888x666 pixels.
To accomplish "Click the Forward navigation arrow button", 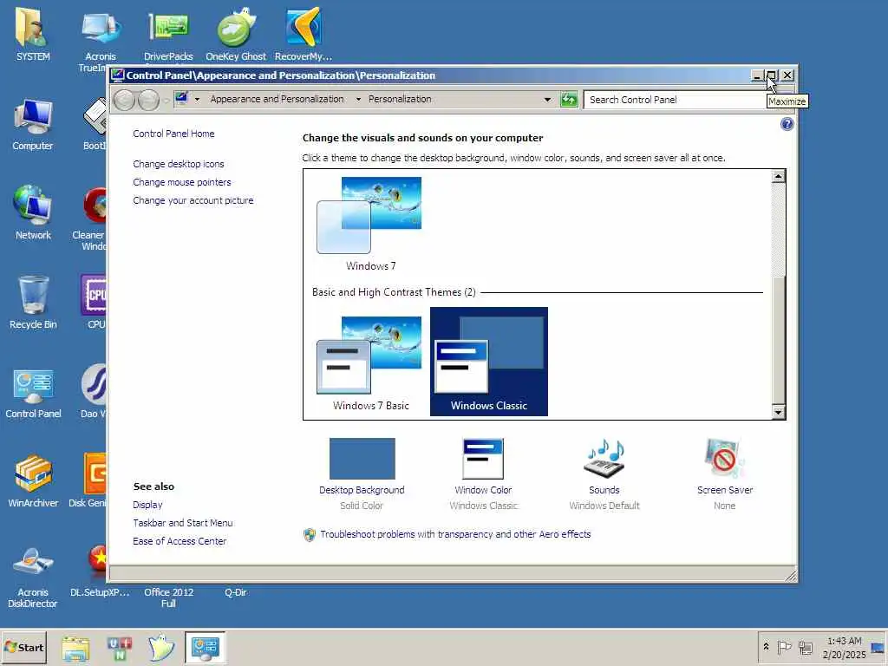I will [148, 101].
